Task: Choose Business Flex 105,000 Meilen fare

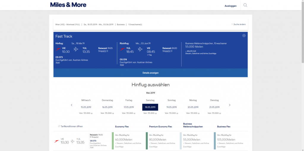Action: (x=230, y=141)
